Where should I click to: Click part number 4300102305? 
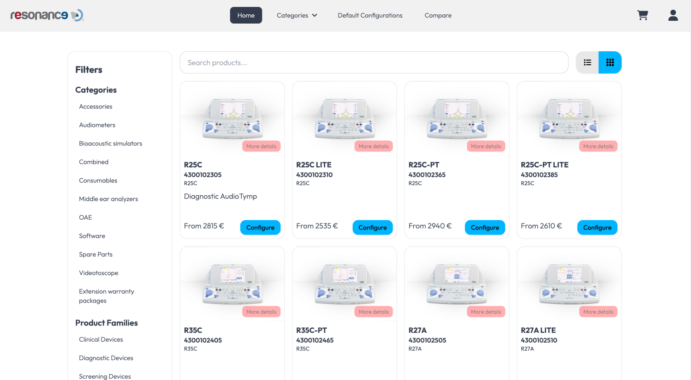203,175
